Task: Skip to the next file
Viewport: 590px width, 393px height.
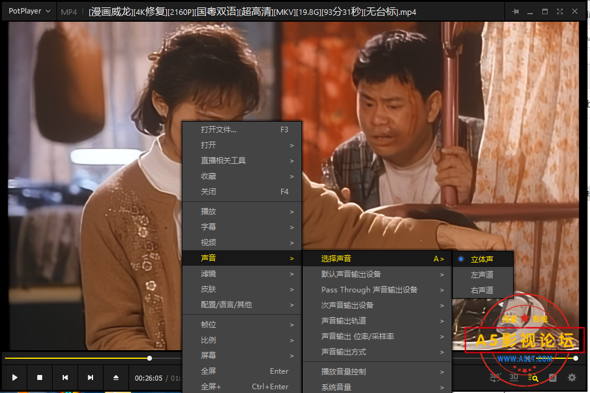Action: tap(91, 377)
